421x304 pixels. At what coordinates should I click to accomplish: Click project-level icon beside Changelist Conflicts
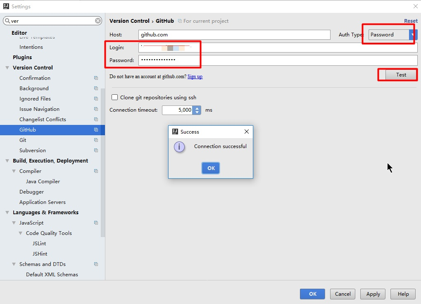pyautogui.click(x=96, y=120)
